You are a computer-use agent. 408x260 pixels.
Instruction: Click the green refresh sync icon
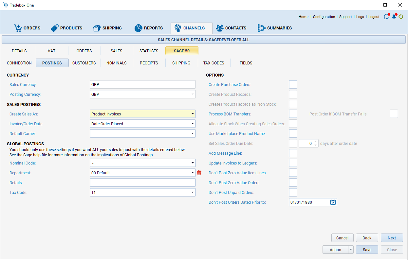coord(401,17)
